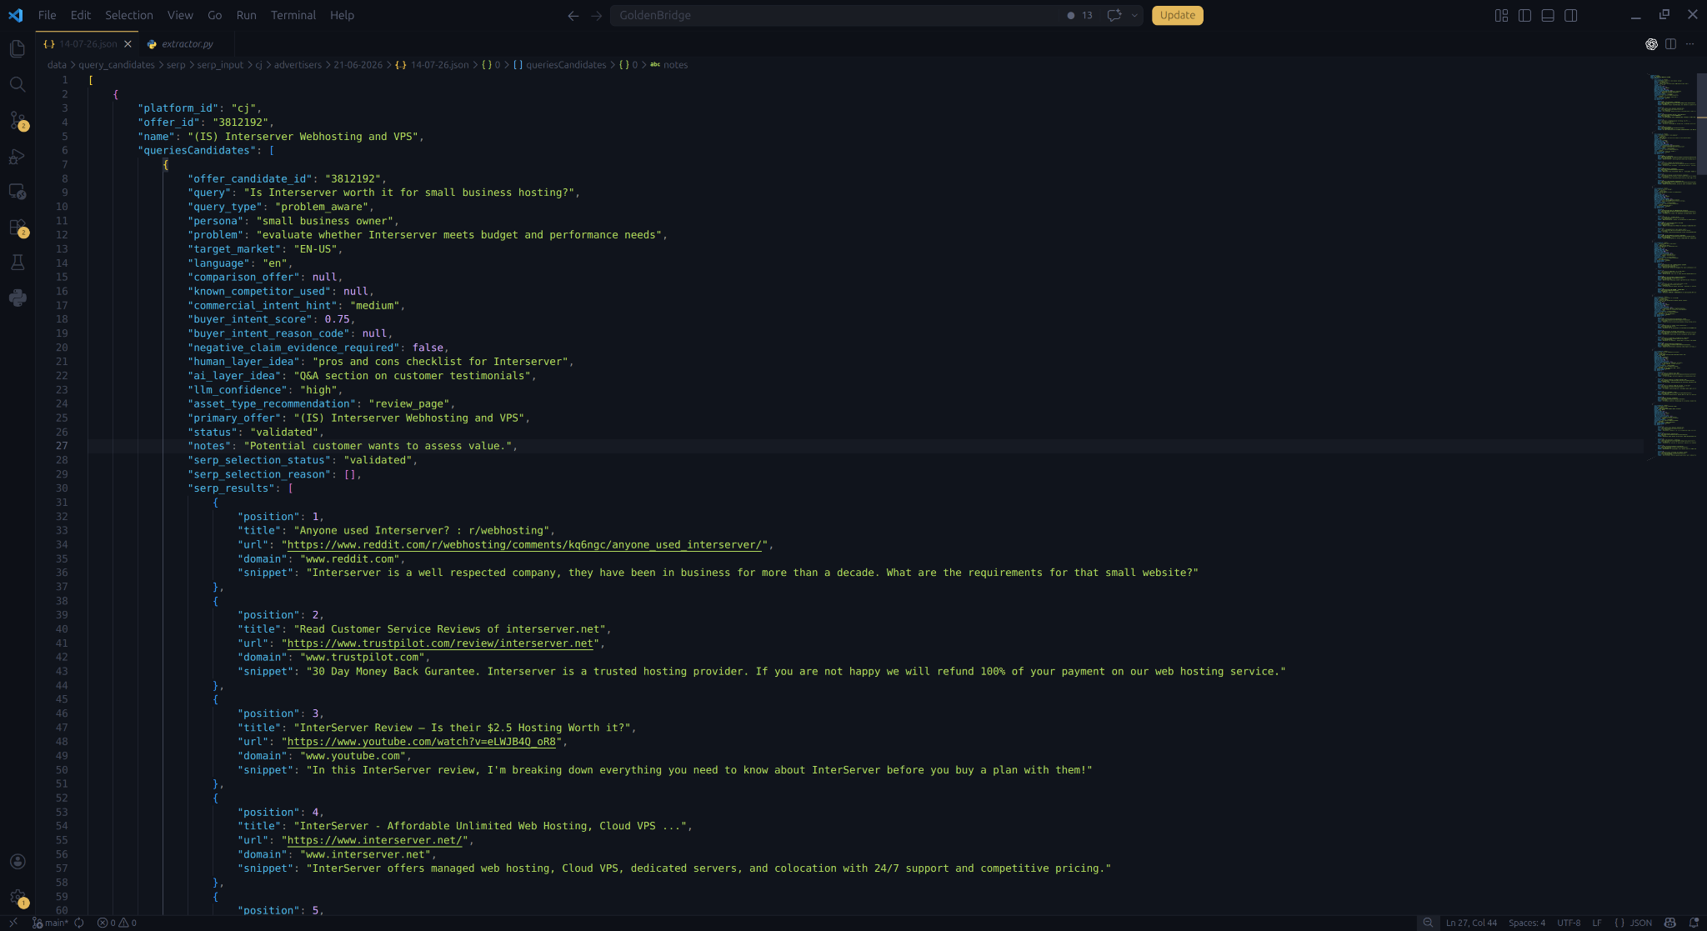Screen dimensions: 1707x931
Task: Open the Help menu
Action: pyautogui.click(x=342, y=15)
